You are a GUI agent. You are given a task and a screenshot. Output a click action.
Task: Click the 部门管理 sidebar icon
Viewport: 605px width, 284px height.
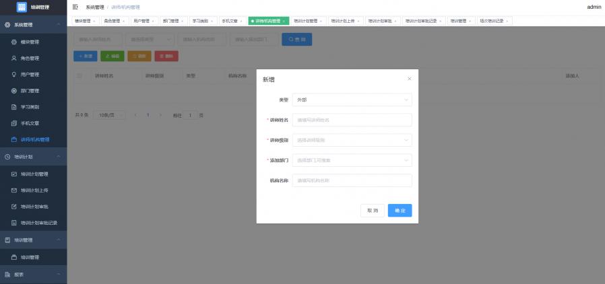tap(14, 90)
